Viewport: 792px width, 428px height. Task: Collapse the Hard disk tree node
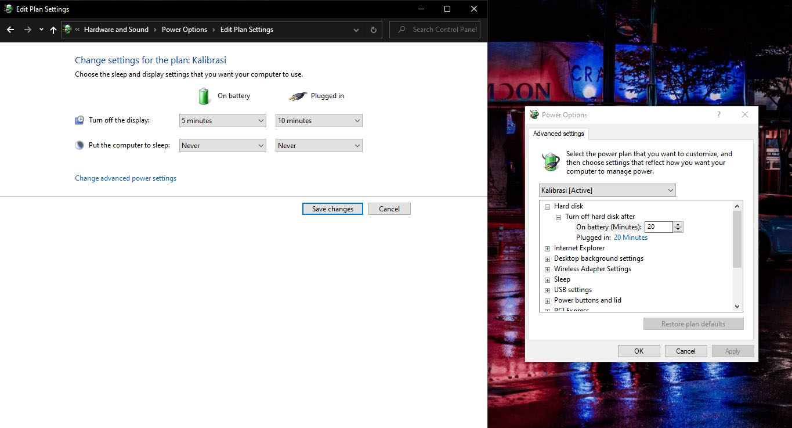(547, 206)
